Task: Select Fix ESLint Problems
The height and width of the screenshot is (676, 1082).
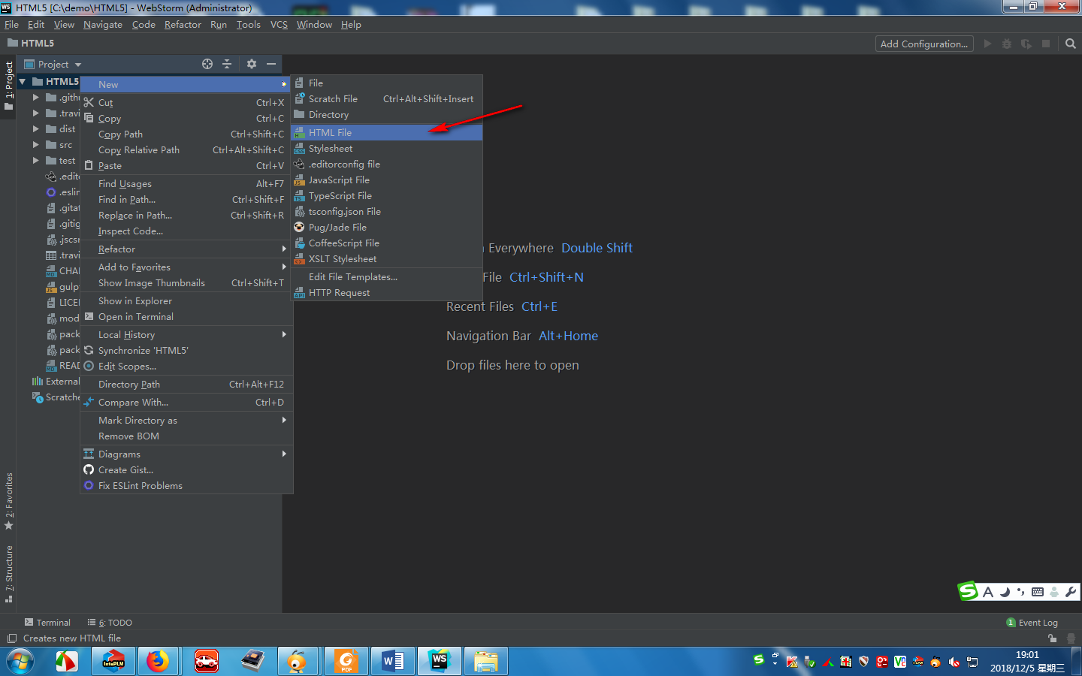Action: 186,486
